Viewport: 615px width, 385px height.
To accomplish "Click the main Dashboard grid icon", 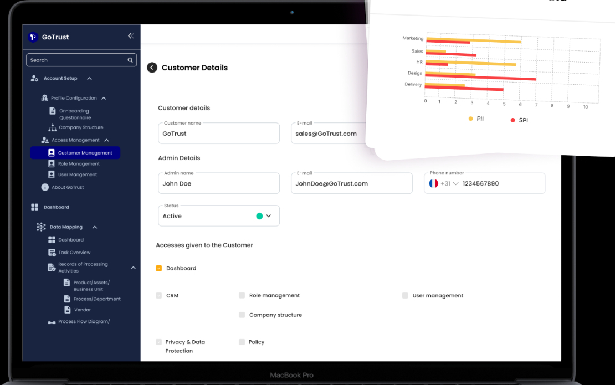I will pos(34,207).
